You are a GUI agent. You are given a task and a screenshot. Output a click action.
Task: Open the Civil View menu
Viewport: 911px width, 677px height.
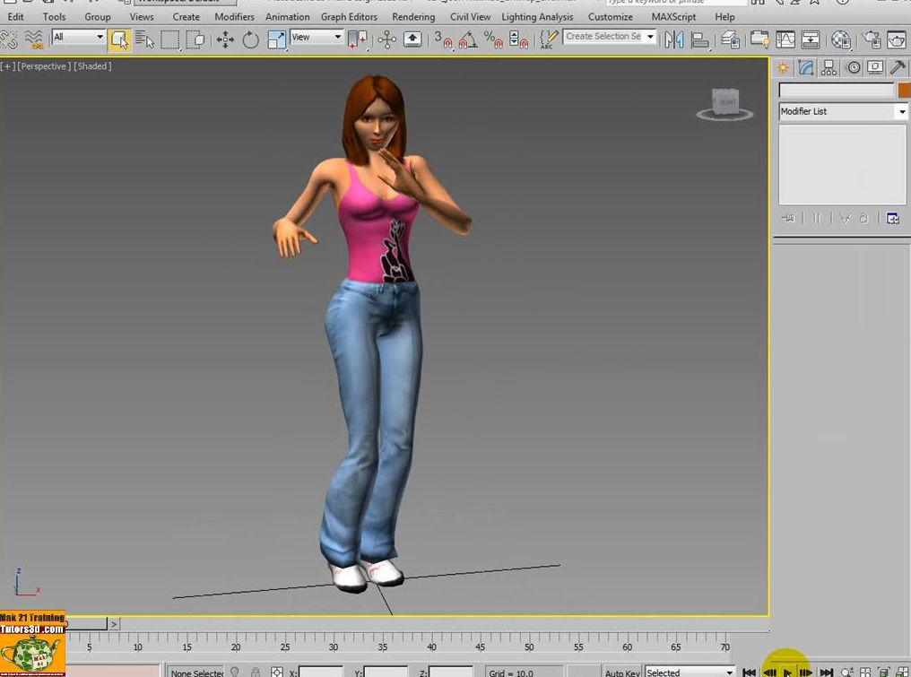[471, 17]
